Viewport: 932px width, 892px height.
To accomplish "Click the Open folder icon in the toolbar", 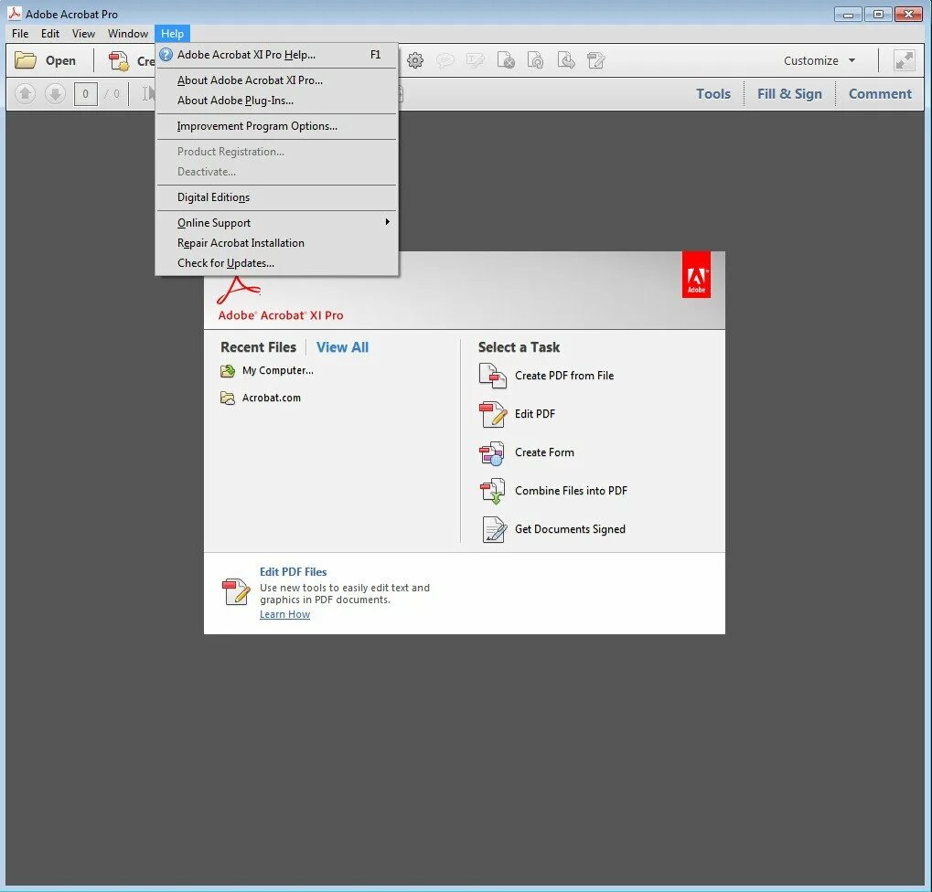I will point(26,60).
